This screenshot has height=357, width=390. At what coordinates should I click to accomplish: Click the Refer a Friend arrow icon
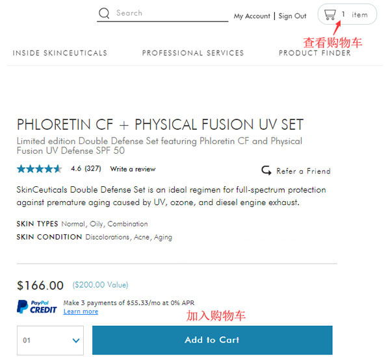click(266, 171)
